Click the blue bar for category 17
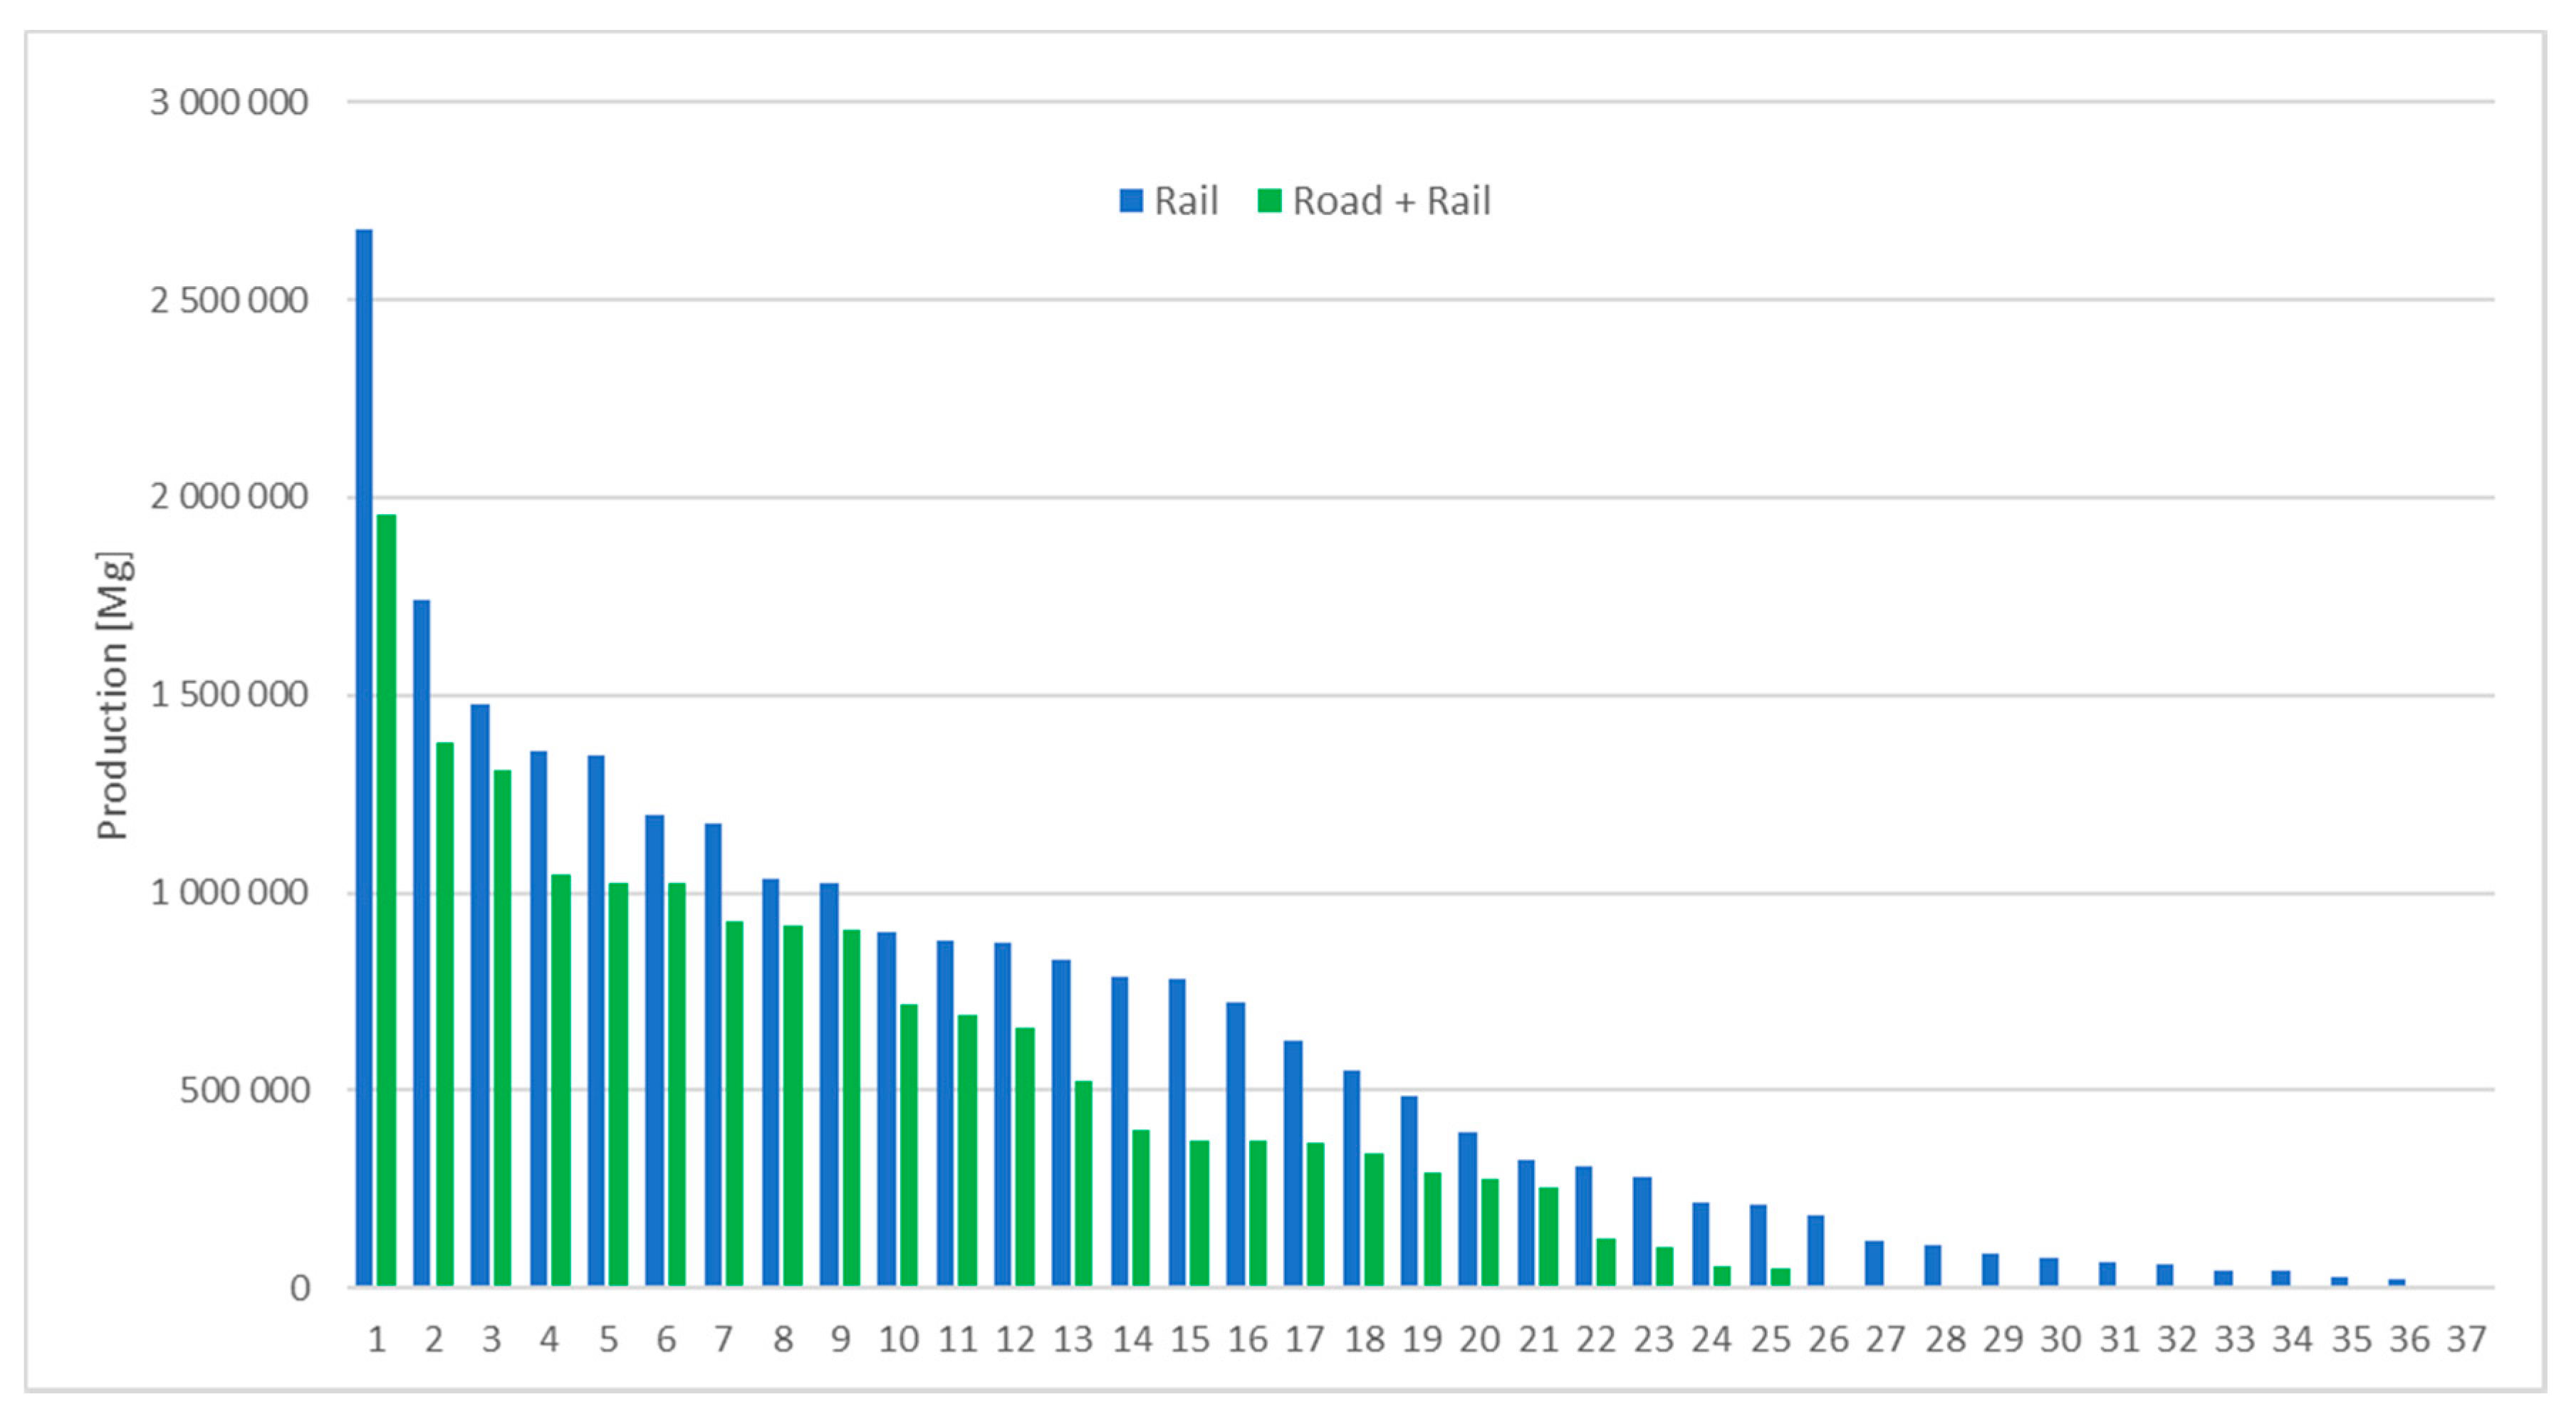 pos(1293,1165)
